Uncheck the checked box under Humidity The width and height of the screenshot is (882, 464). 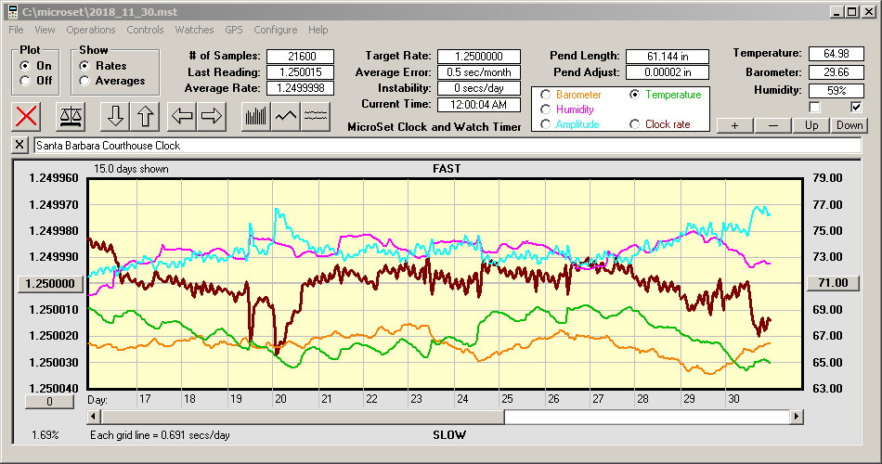click(856, 108)
